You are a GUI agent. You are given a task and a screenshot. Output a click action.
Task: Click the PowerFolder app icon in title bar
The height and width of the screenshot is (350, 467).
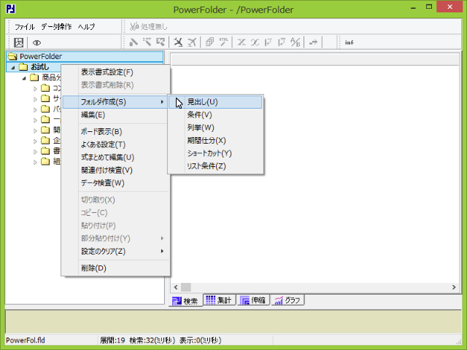pos(10,9)
